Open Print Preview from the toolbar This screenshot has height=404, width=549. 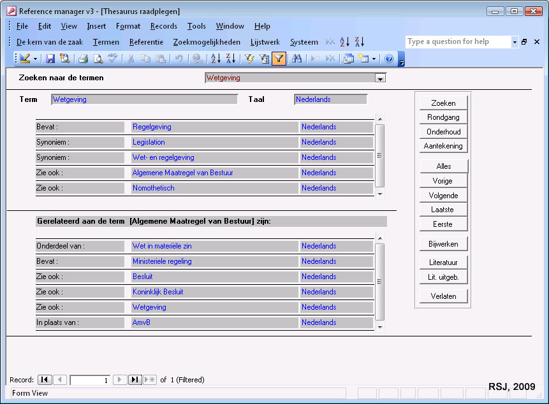click(98, 59)
